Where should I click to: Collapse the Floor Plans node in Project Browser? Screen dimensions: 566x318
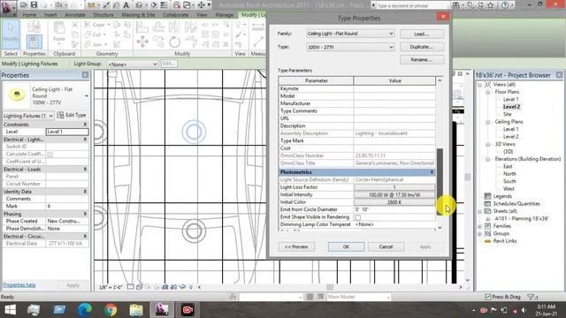pyautogui.click(x=487, y=92)
